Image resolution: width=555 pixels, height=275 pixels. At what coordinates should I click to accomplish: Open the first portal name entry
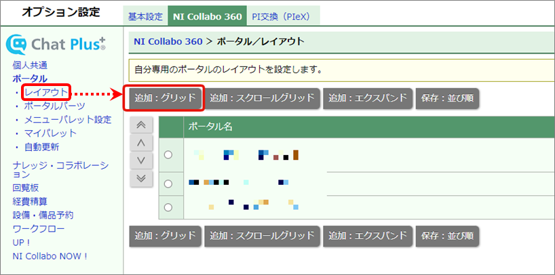pos(246,155)
